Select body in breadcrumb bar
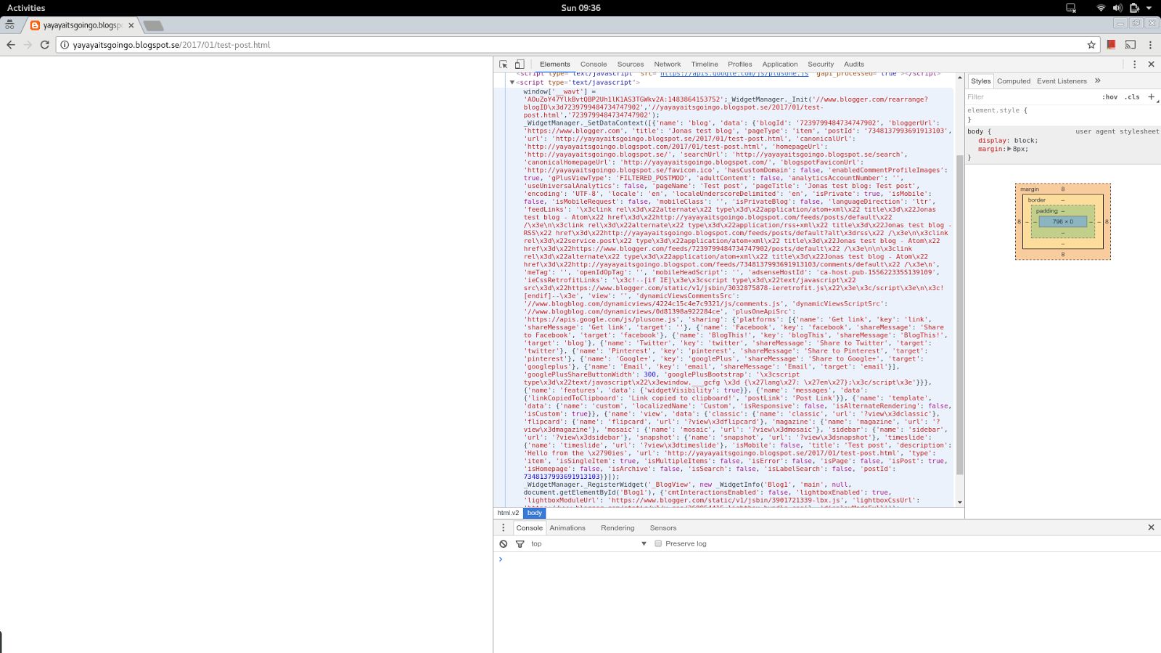The image size is (1161, 653). (x=534, y=513)
